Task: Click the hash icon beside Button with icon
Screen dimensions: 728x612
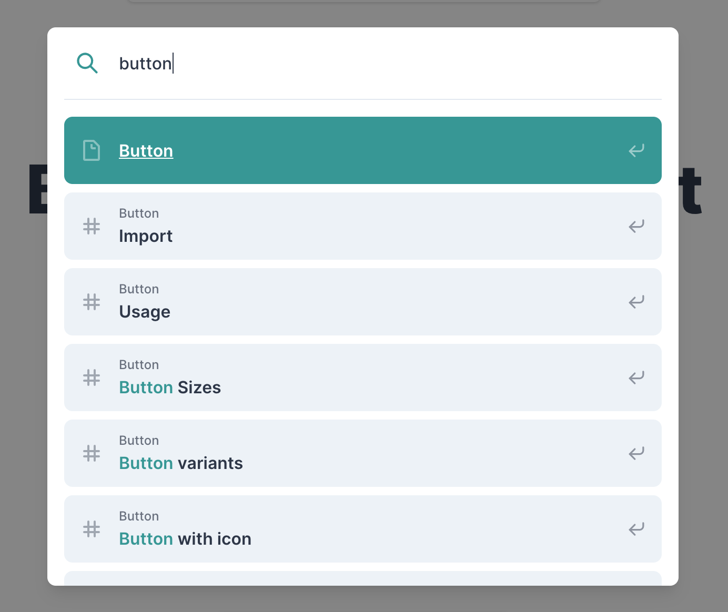Action: point(91,529)
